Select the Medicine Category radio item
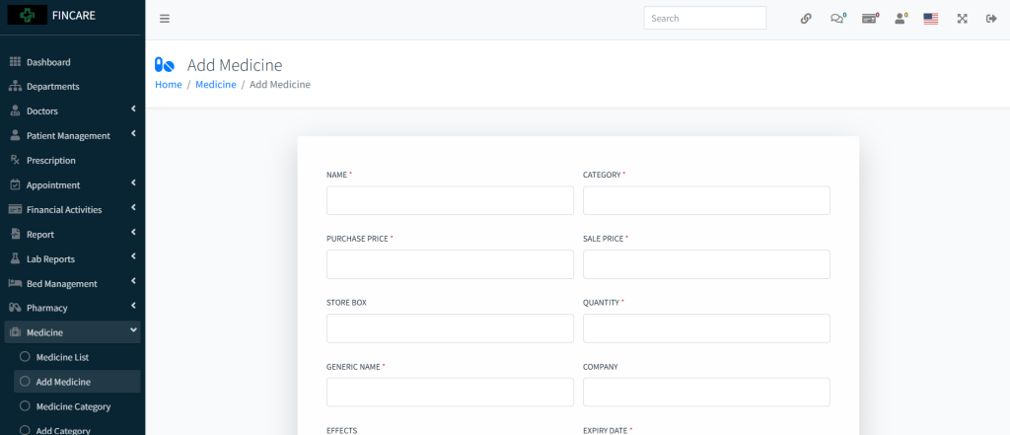This screenshot has width=1010, height=435. pyautogui.click(x=73, y=406)
